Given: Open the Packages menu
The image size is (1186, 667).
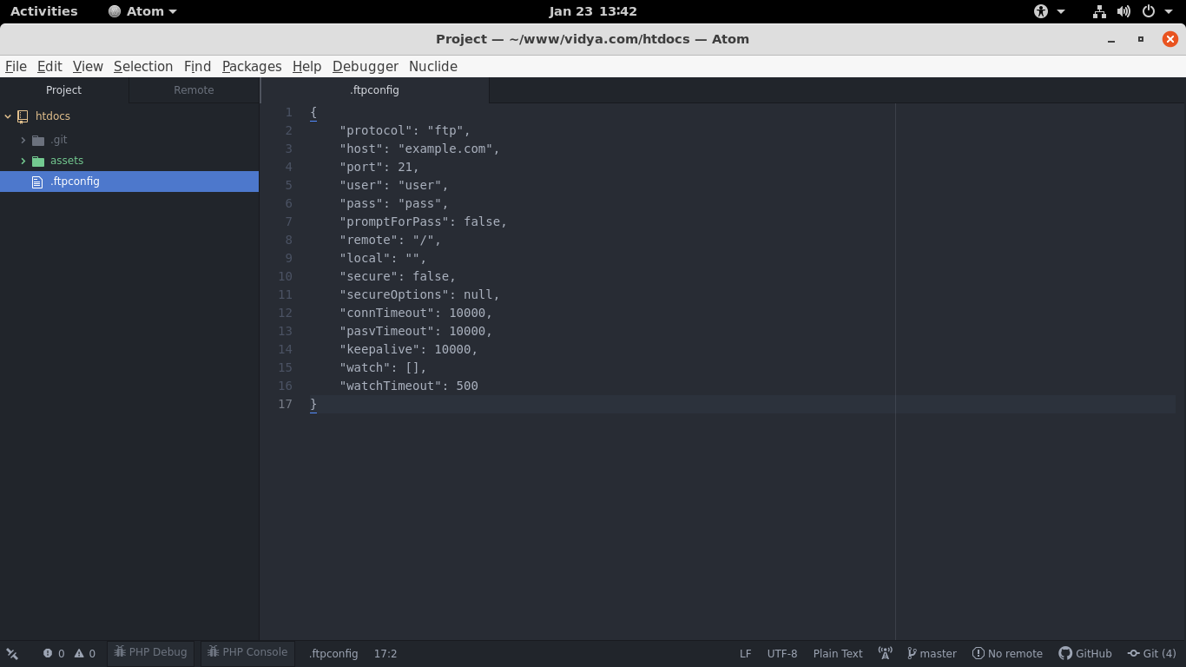Looking at the screenshot, I should click(252, 66).
